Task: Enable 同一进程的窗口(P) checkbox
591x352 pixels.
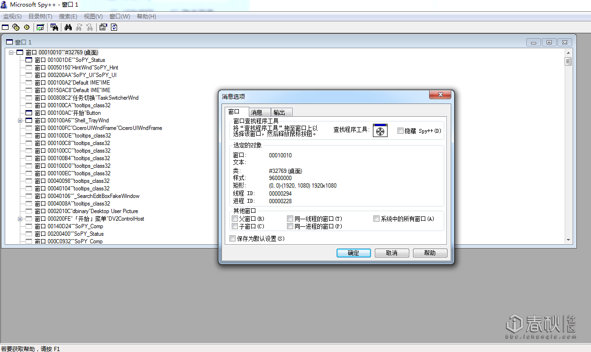Action: tap(290, 226)
